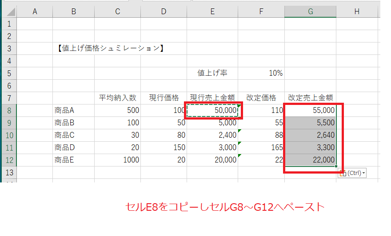Image resolution: width=391 pixels, height=236 pixels.
Task: Select row 12 header
Action: (9, 160)
